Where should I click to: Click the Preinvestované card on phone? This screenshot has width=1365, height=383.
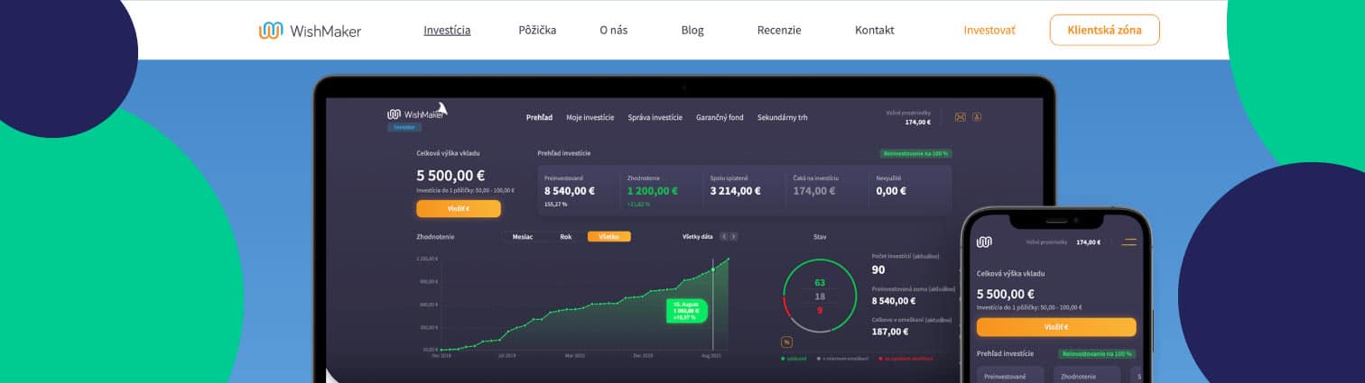point(1010,375)
